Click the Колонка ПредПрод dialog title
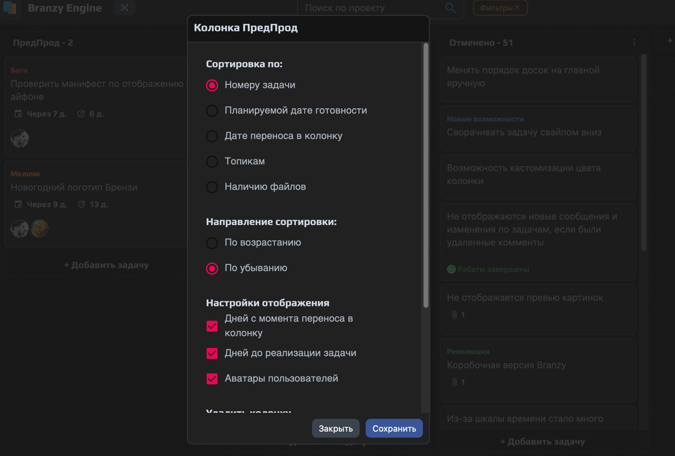The width and height of the screenshot is (675, 456). click(x=246, y=28)
